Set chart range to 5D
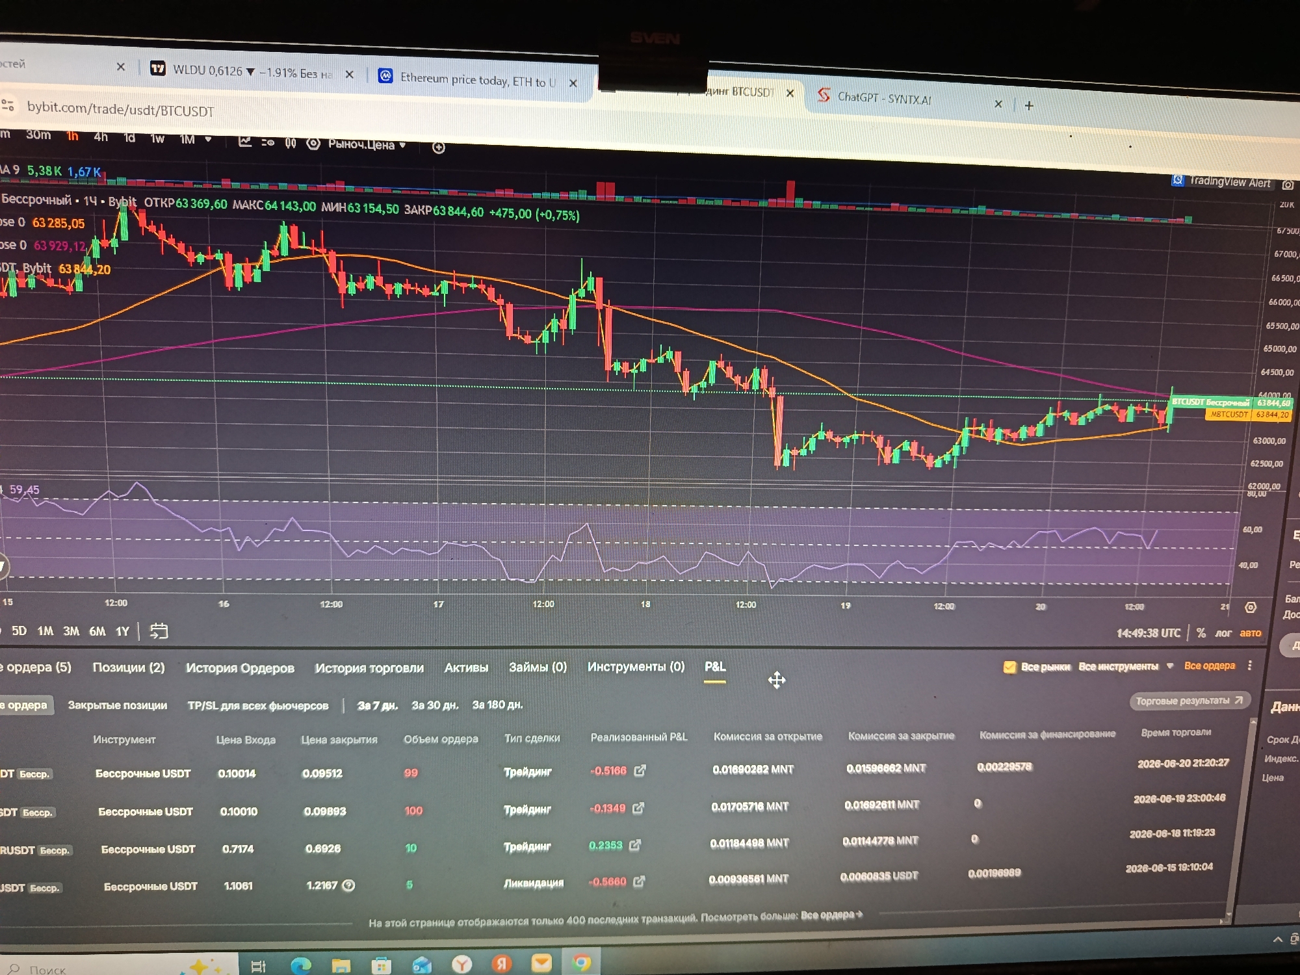The height and width of the screenshot is (975, 1300). tap(19, 630)
